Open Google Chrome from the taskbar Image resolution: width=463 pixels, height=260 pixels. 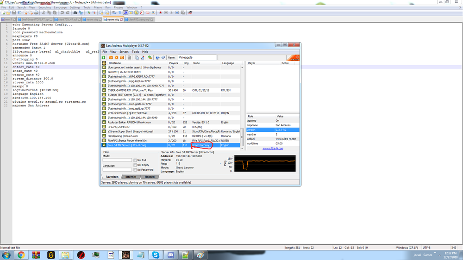[21, 255]
